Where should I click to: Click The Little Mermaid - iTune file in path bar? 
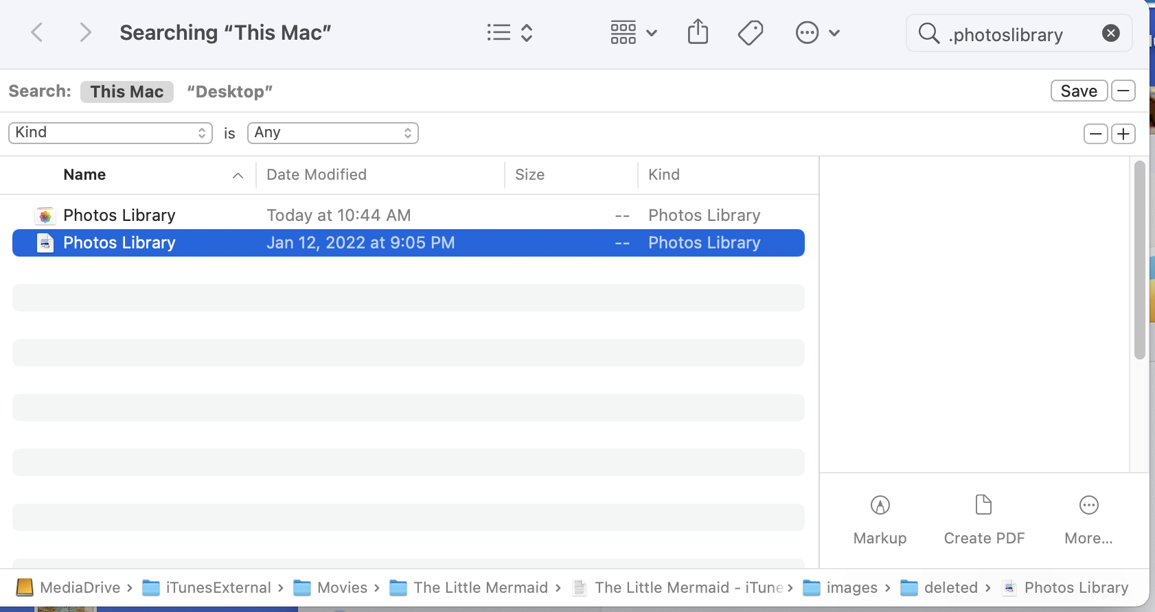point(678,587)
